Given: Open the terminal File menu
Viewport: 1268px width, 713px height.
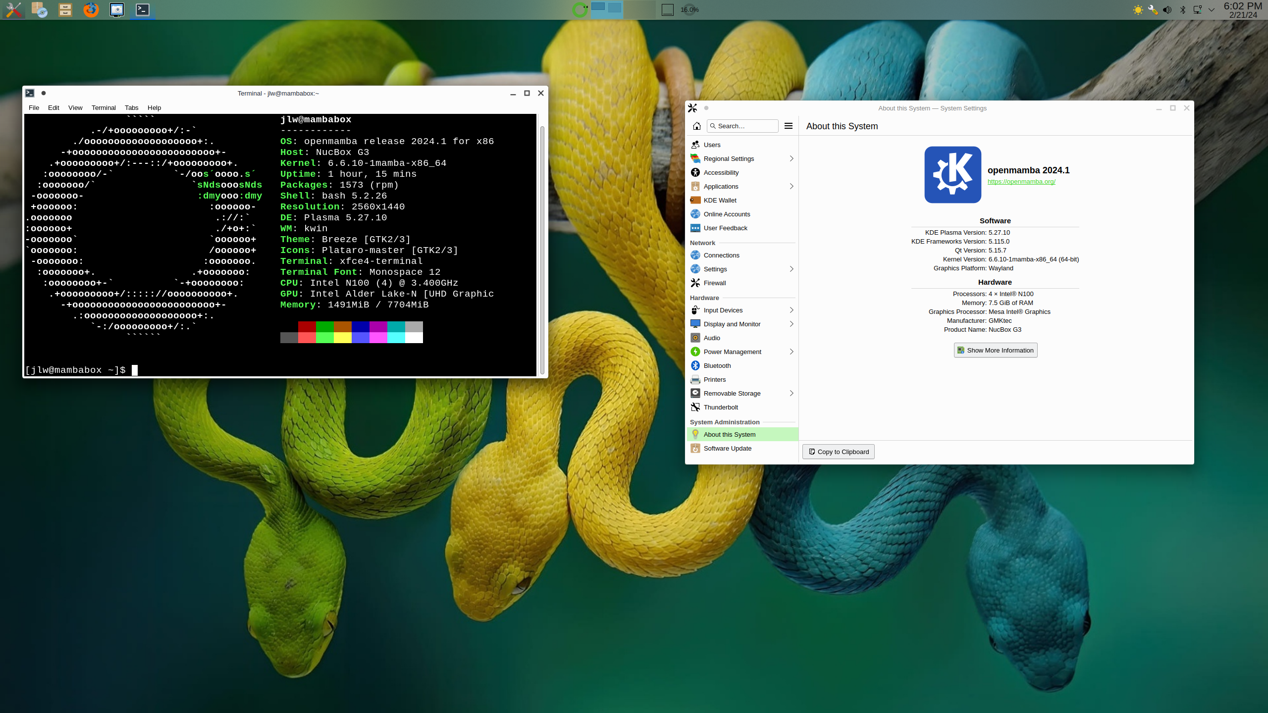Looking at the screenshot, I should click(x=34, y=107).
